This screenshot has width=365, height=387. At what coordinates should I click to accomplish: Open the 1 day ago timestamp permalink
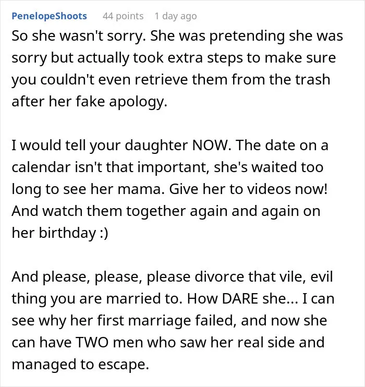tap(176, 16)
